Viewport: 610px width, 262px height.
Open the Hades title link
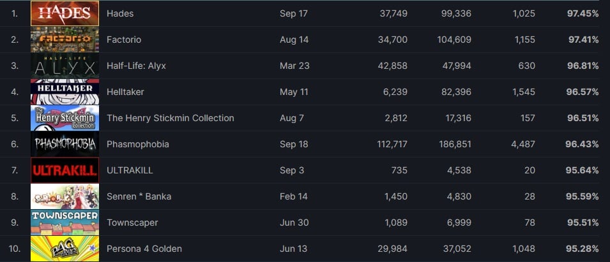pyautogui.click(x=120, y=13)
